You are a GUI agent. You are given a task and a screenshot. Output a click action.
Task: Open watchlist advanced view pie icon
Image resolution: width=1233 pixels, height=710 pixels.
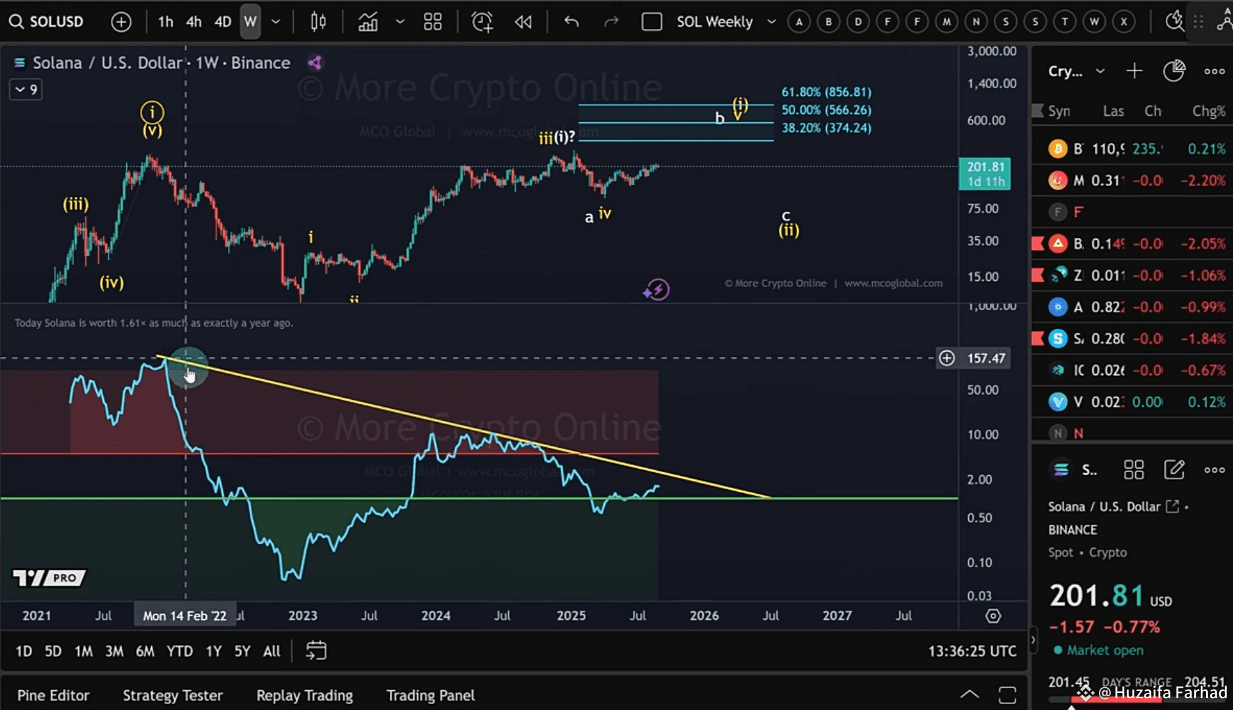[x=1174, y=71]
